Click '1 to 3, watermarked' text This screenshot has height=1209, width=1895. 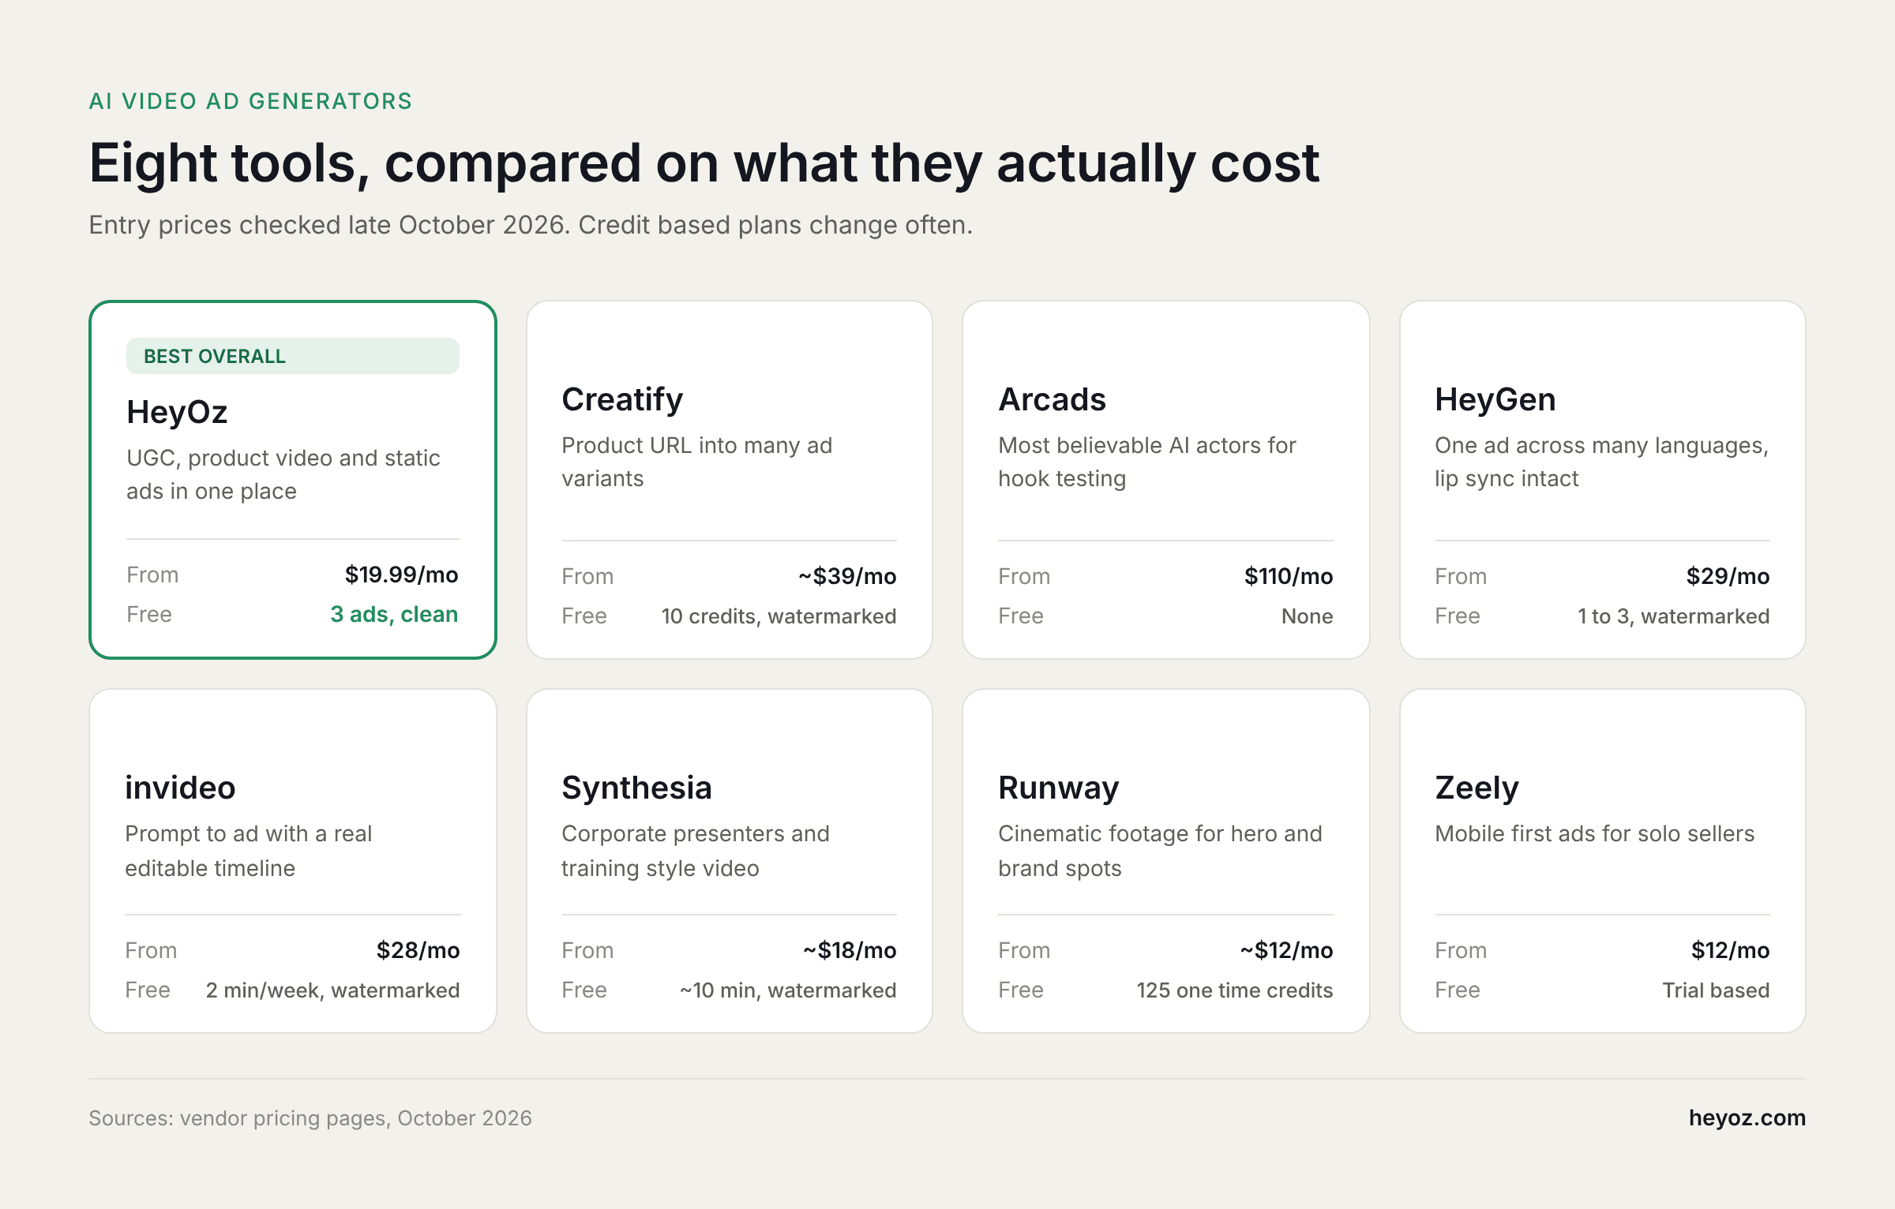click(x=1673, y=616)
